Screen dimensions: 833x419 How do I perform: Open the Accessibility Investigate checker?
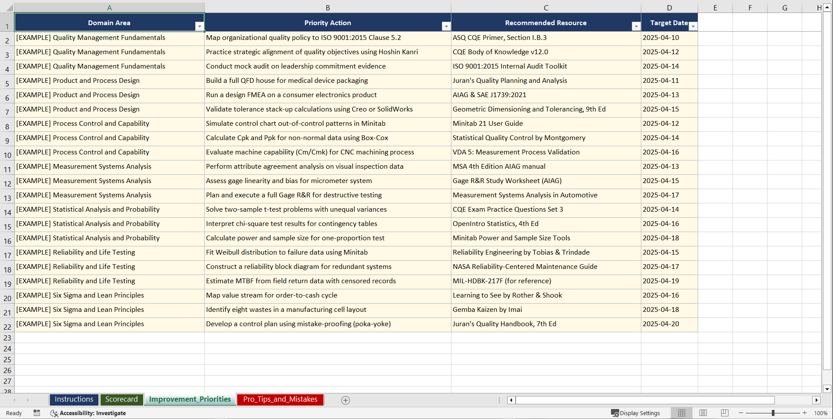88,413
